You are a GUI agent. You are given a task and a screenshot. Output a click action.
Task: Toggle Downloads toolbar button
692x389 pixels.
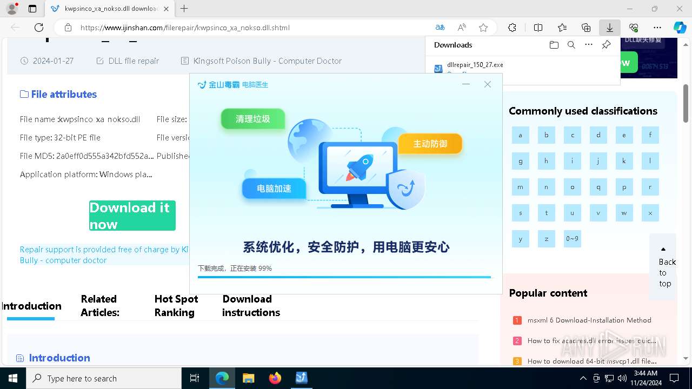click(x=610, y=28)
